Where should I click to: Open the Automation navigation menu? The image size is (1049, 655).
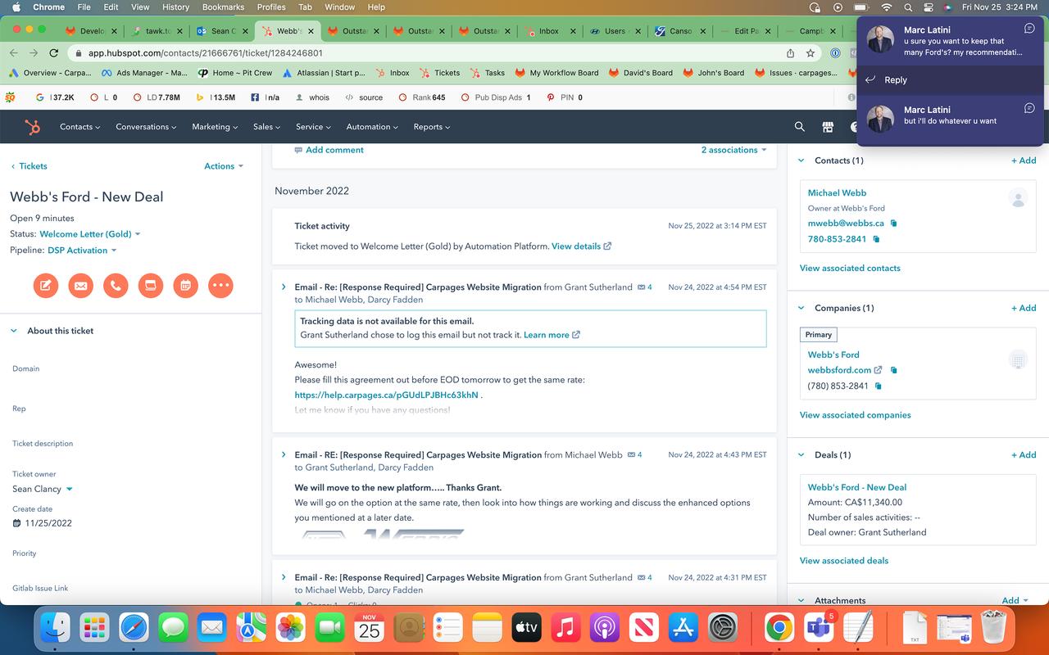pos(372,127)
